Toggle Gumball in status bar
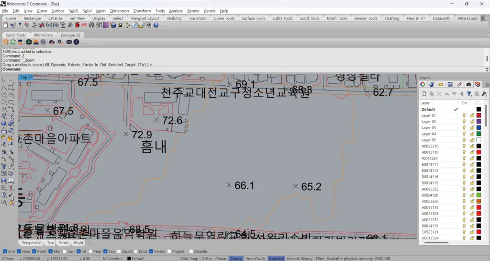490x261 pixels. pyautogui.click(x=276, y=259)
